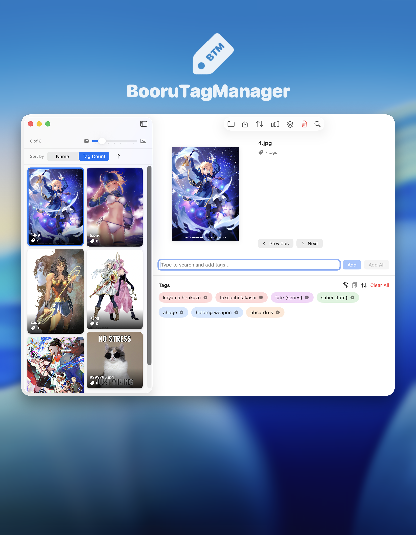
Task: Click the Add All button
Action: click(x=377, y=265)
